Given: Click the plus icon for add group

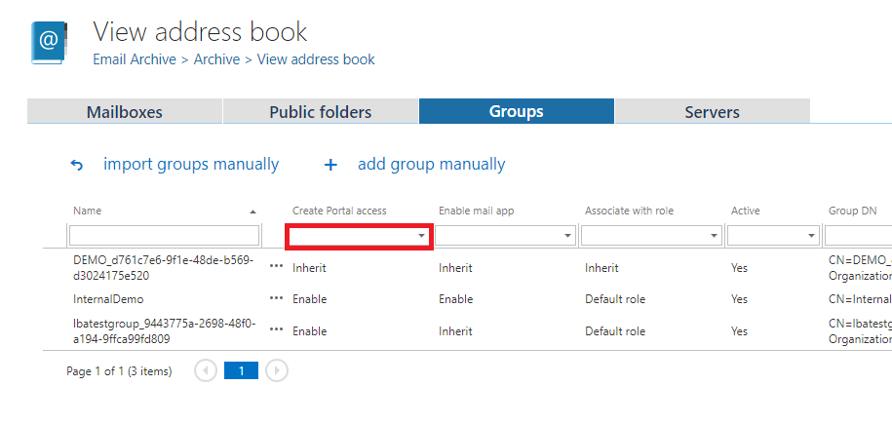Looking at the screenshot, I should 330,165.
